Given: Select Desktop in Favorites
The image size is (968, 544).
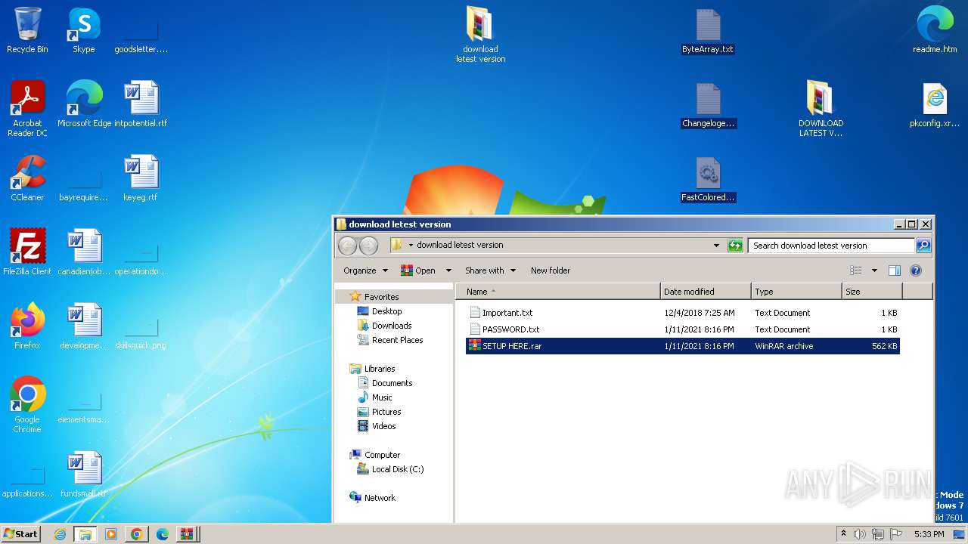Looking at the screenshot, I should [x=386, y=311].
